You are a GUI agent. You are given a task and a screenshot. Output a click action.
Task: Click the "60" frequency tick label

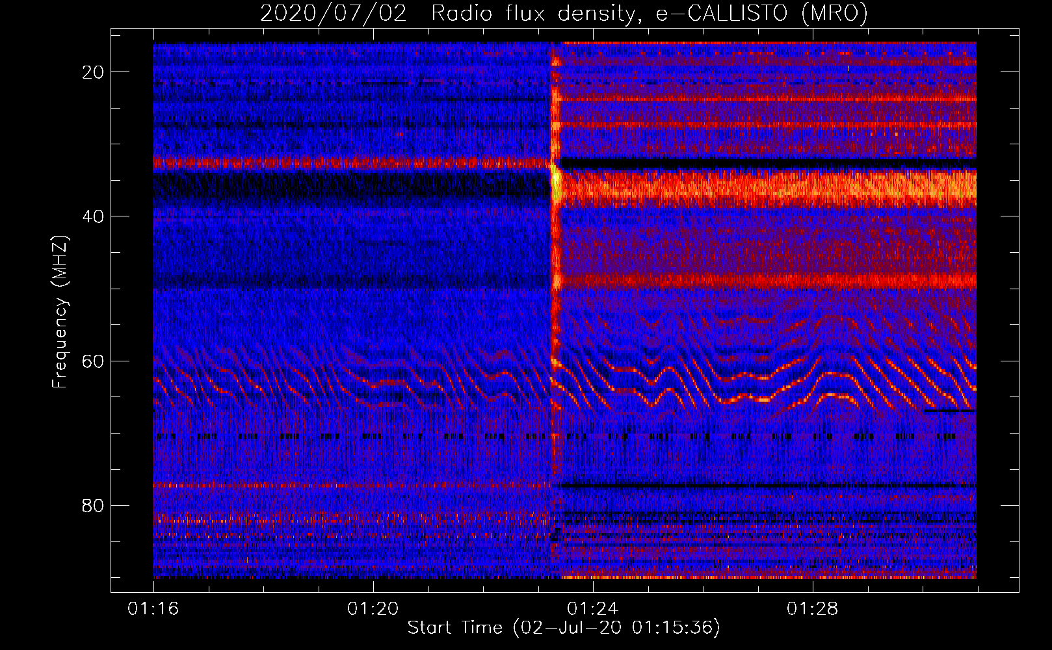94,361
